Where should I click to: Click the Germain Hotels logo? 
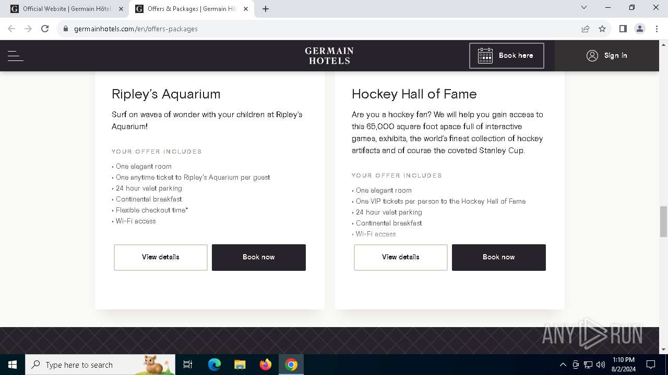click(x=329, y=56)
